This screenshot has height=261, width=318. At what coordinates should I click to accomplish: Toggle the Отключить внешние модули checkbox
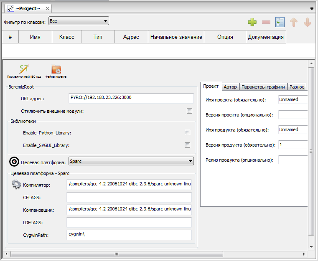coord(189,111)
